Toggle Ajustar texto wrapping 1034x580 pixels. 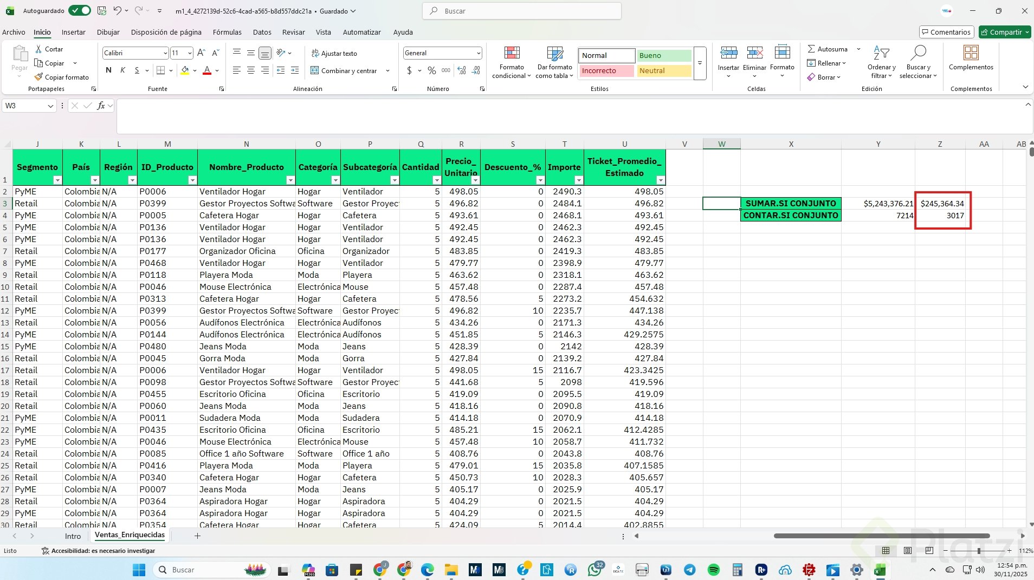tap(334, 53)
